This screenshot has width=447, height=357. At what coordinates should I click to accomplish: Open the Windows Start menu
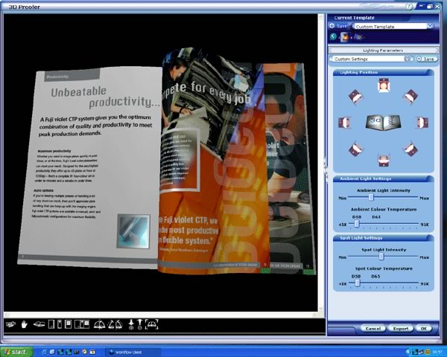pos(16,352)
